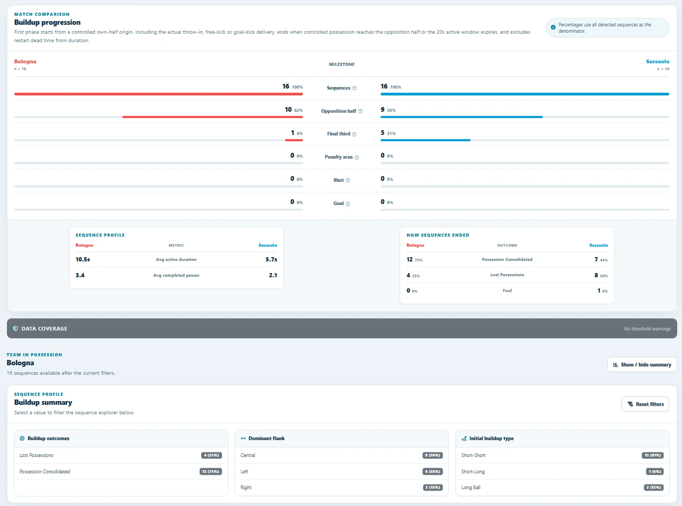Choose the Long Ball initial buildup type
Screen dimensions: 682x506
tap(562, 488)
